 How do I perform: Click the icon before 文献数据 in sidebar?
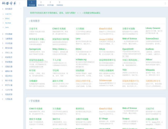pyautogui.click(x=3, y=39)
